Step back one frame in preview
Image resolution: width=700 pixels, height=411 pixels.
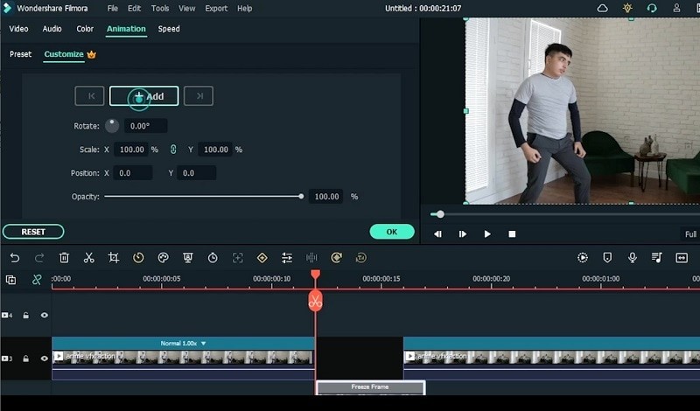(437, 233)
